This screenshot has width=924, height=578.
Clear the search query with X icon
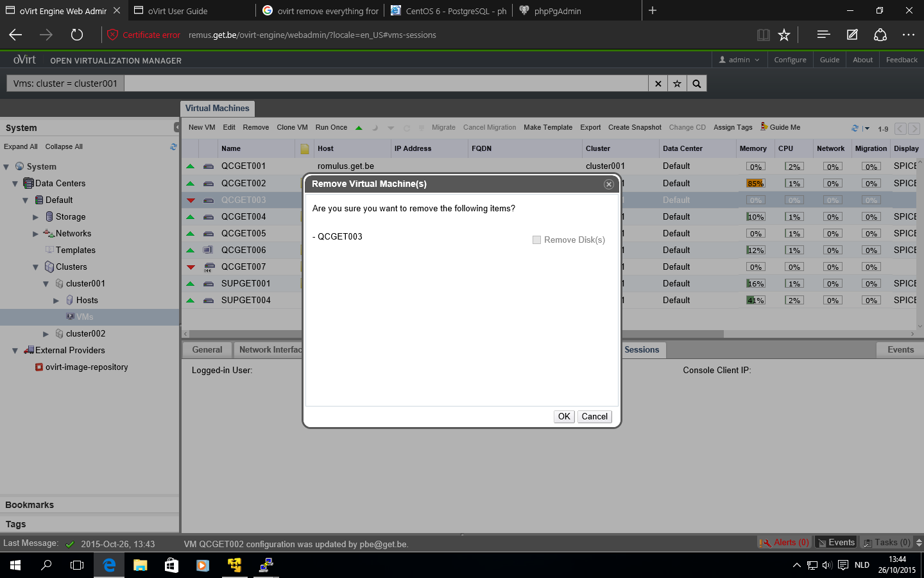pyautogui.click(x=658, y=83)
